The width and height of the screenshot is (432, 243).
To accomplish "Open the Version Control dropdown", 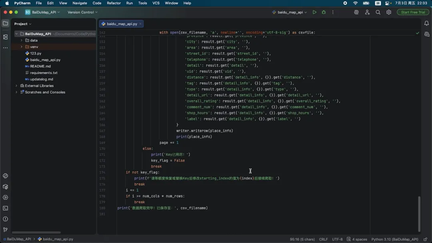I will coord(83,12).
